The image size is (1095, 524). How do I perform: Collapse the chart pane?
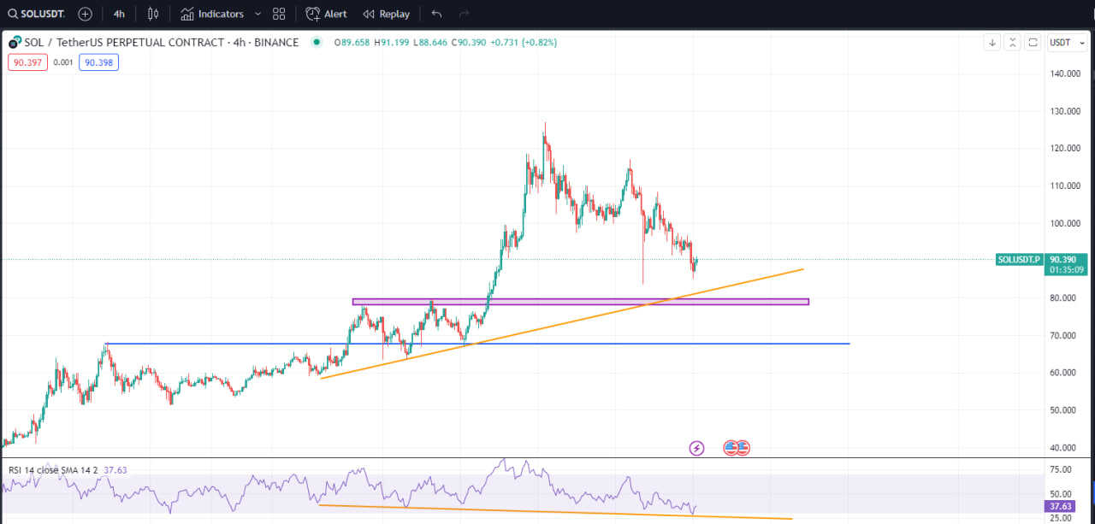point(1012,43)
